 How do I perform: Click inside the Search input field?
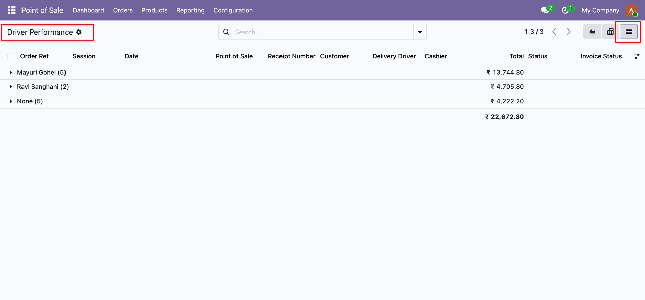[x=323, y=32]
